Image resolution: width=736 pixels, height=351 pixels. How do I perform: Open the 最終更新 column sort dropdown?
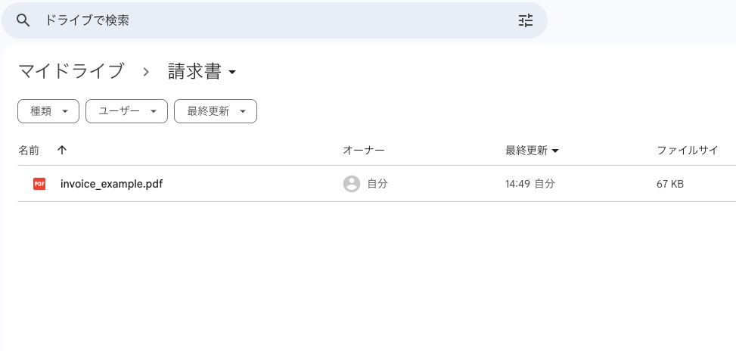click(x=555, y=151)
